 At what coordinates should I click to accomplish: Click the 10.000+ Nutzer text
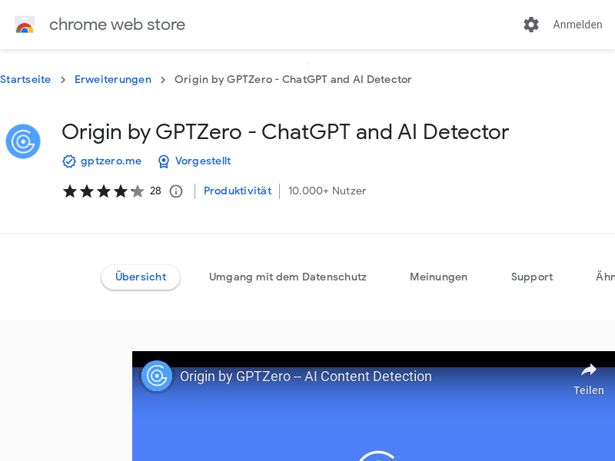tap(327, 191)
